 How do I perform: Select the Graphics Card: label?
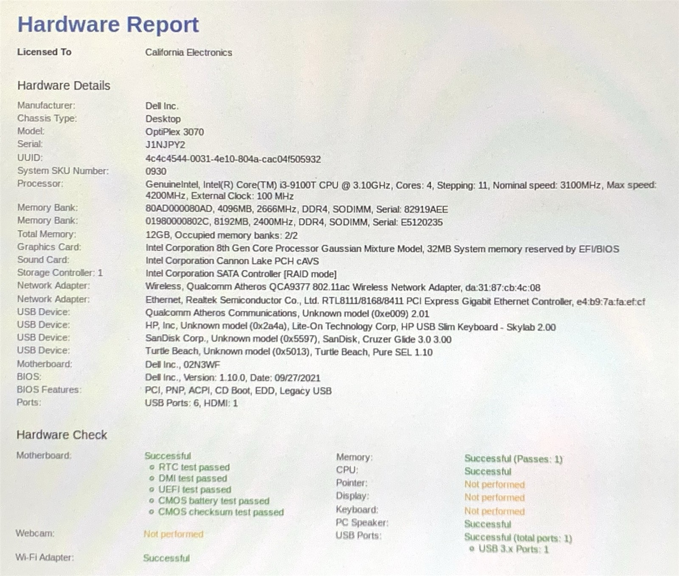coord(49,247)
